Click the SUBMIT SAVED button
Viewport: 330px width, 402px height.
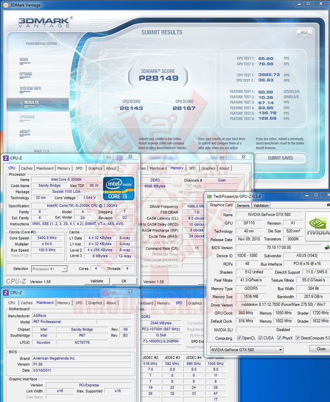click(x=280, y=158)
